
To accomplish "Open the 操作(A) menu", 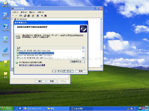I will [24, 12].
